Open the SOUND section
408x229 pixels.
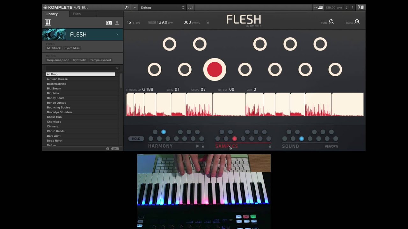[290, 146]
